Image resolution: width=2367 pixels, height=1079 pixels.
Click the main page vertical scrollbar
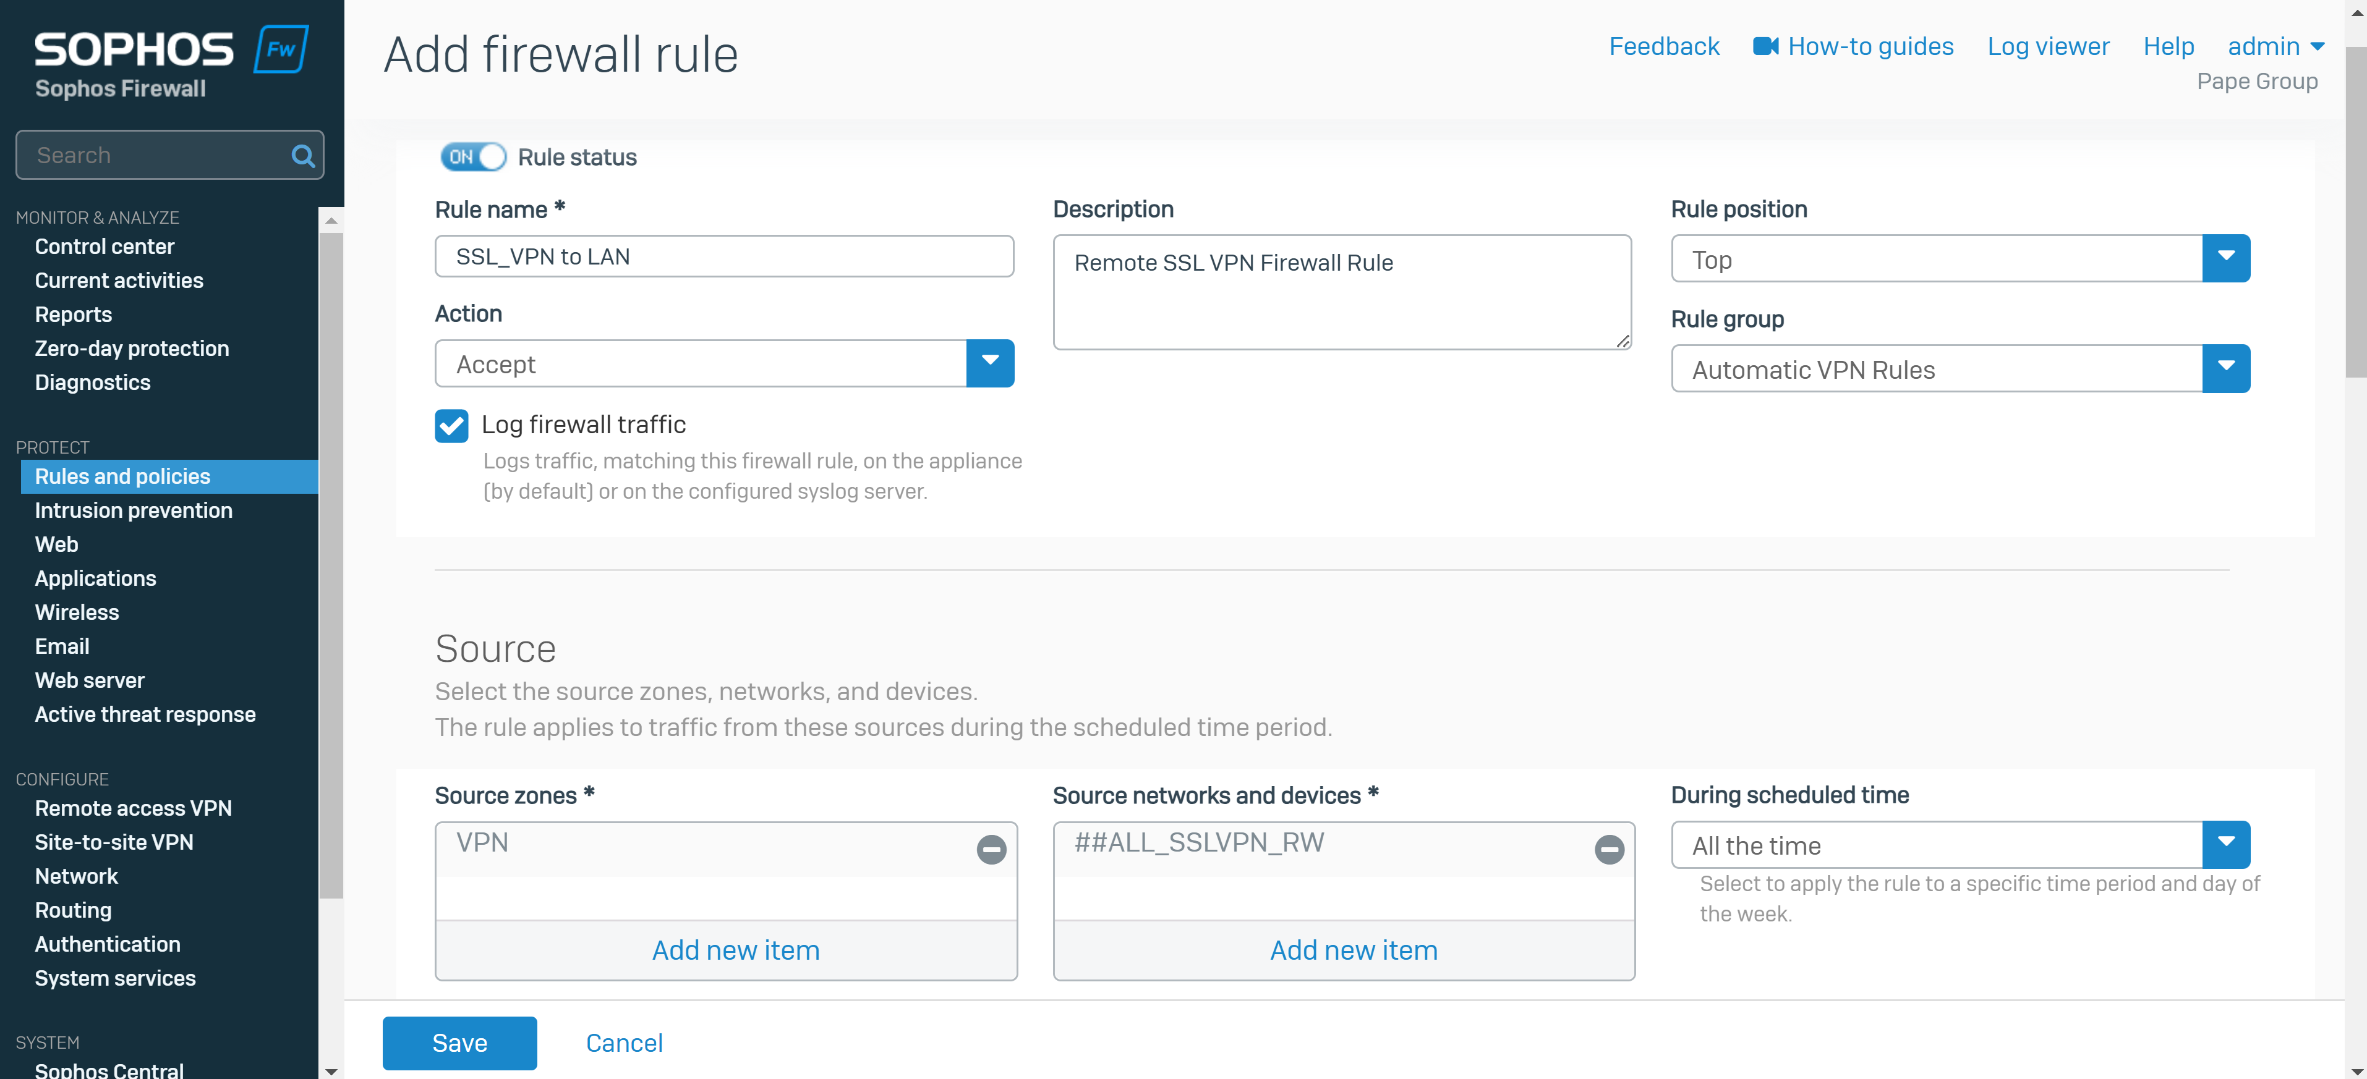2356,211
